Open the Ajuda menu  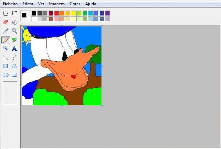coord(91,4)
